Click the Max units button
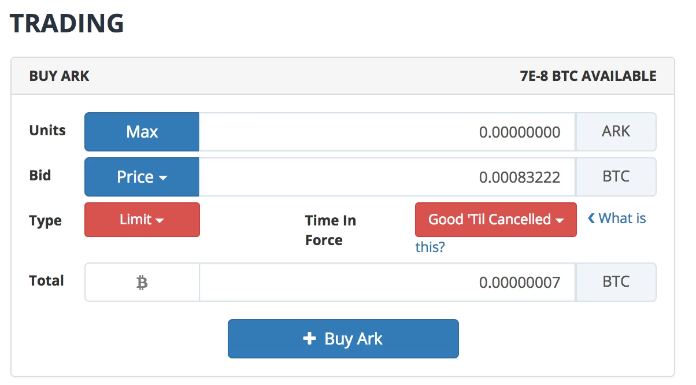This screenshot has width=696, height=385. (x=142, y=132)
